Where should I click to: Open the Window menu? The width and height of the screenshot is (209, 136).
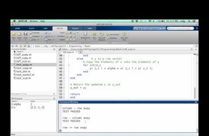coord(33,21)
